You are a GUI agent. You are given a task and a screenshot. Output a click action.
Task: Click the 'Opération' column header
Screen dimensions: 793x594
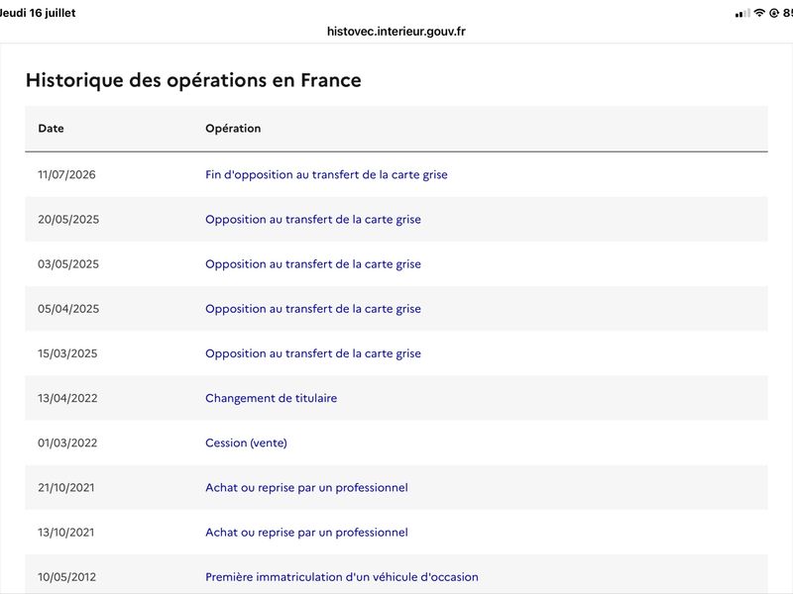233,129
